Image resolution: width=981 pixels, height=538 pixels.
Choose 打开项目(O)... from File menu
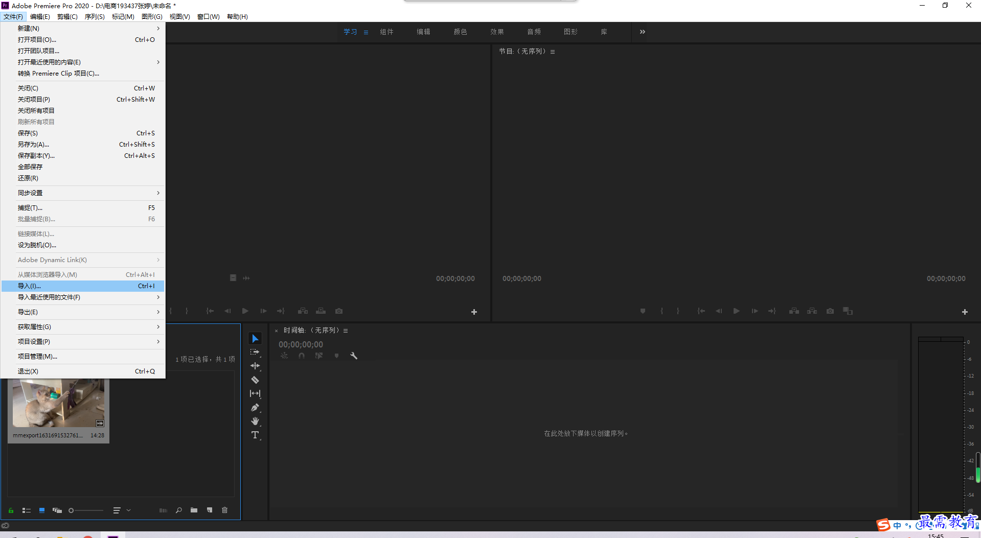(83, 39)
